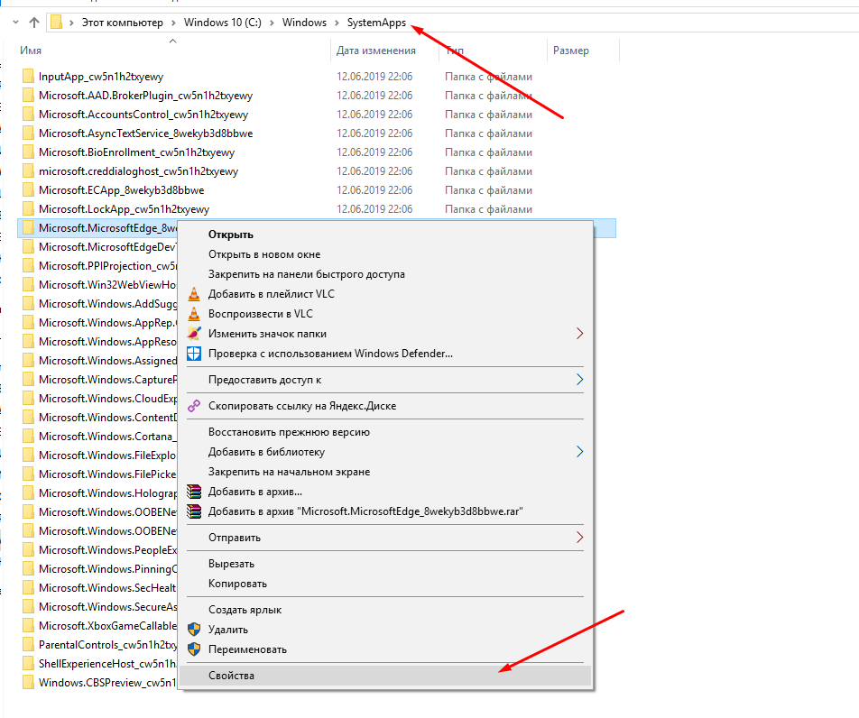The height and width of the screenshot is (718, 859).
Task: Select folder name 'InputApp_cw5n1h2txyewy'
Action: pyautogui.click(x=101, y=77)
